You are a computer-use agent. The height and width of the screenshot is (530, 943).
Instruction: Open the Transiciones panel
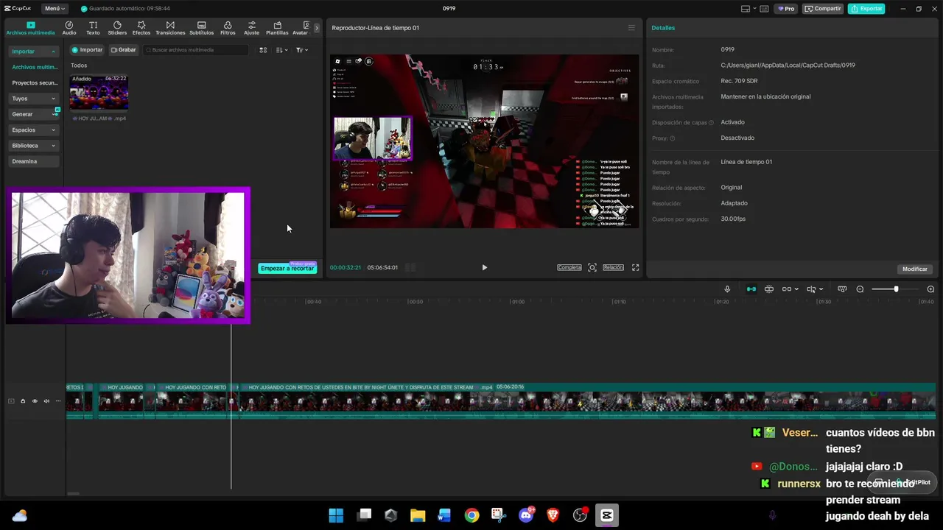coord(170,28)
